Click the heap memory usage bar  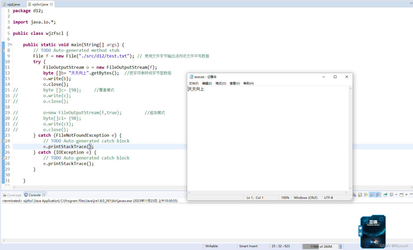[320, 246]
